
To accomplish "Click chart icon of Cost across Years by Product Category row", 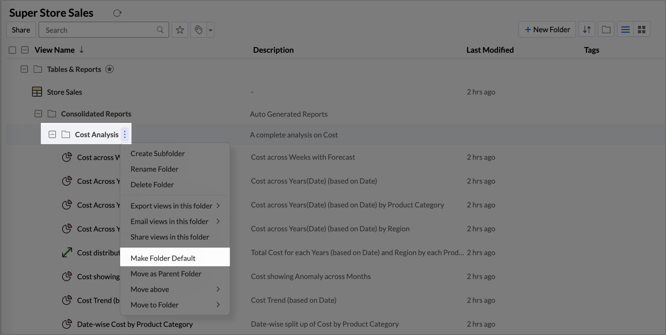I will pos(67,205).
